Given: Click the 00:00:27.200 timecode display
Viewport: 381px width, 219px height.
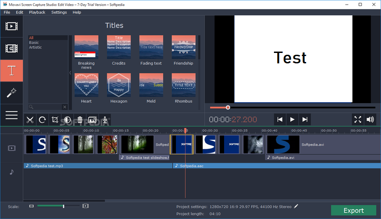Looking at the screenshot, I should 233,119.
